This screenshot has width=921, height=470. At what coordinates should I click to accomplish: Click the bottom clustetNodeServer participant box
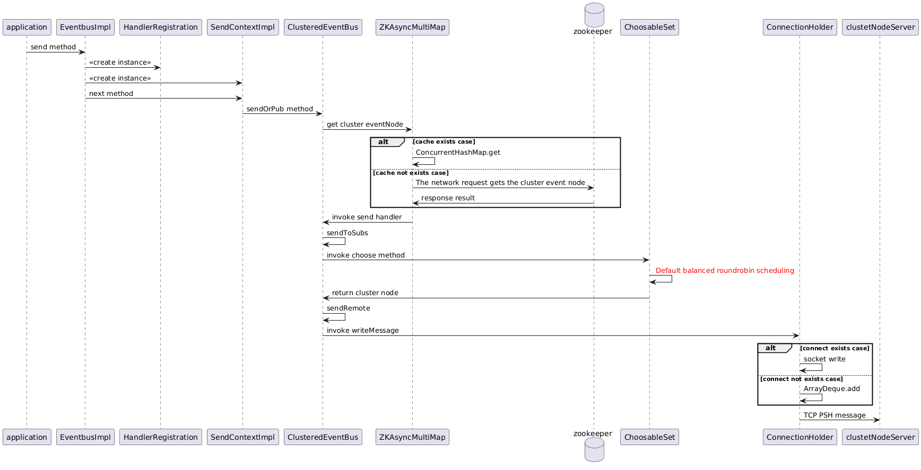880,437
